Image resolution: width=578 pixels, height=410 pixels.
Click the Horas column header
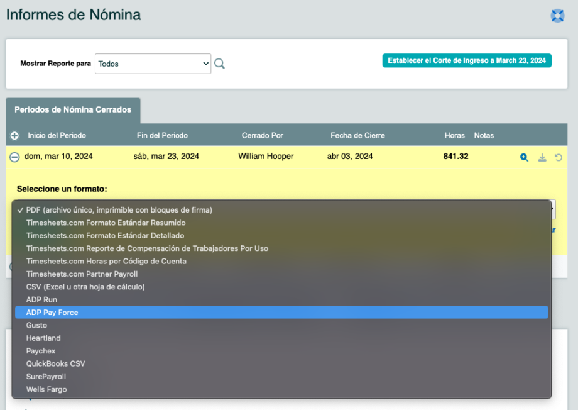coord(454,136)
